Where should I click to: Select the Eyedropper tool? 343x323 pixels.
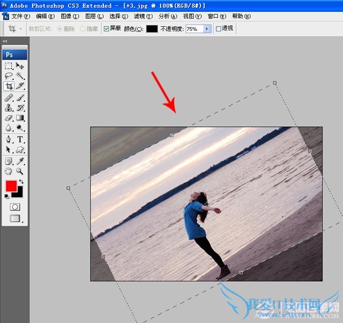coord(20,161)
